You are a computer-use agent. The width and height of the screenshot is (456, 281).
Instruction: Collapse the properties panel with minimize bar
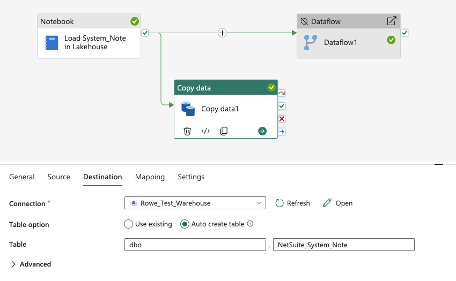(438, 164)
